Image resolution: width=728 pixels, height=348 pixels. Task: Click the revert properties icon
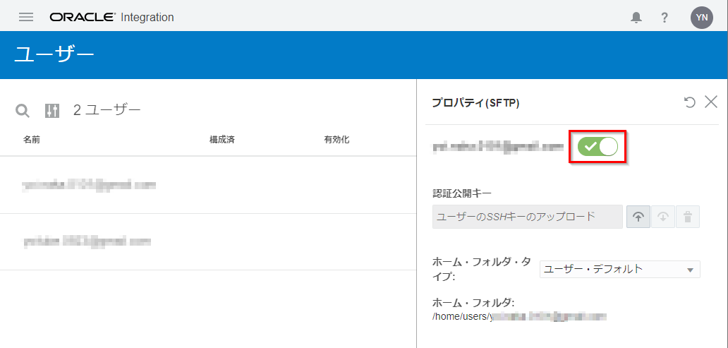coord(690,102)
